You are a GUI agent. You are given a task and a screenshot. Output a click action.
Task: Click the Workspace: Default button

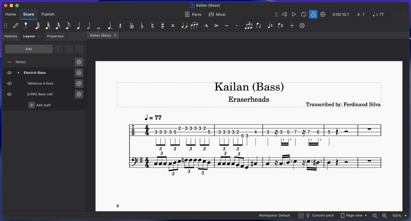click(x=274, y=216)
